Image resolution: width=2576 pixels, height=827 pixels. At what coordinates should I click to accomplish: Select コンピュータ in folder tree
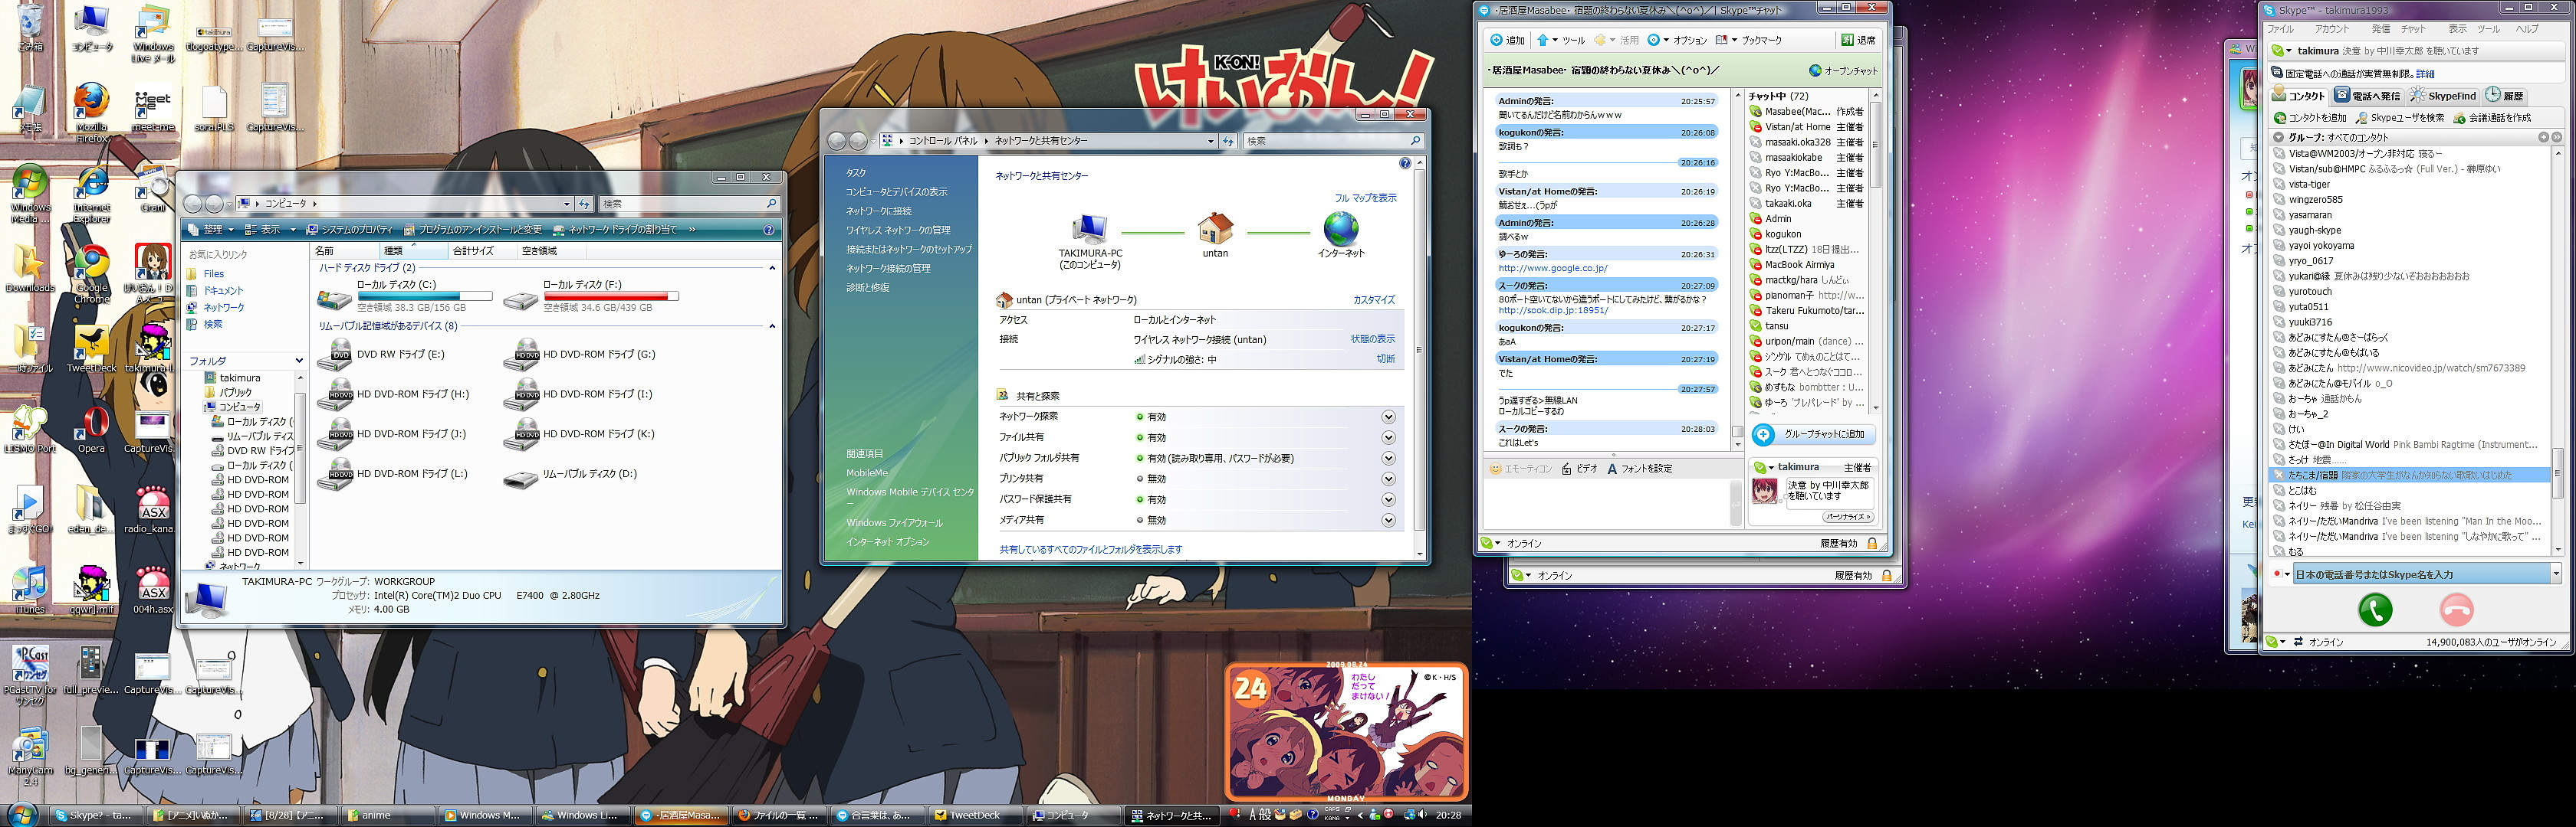coord(239,407)
